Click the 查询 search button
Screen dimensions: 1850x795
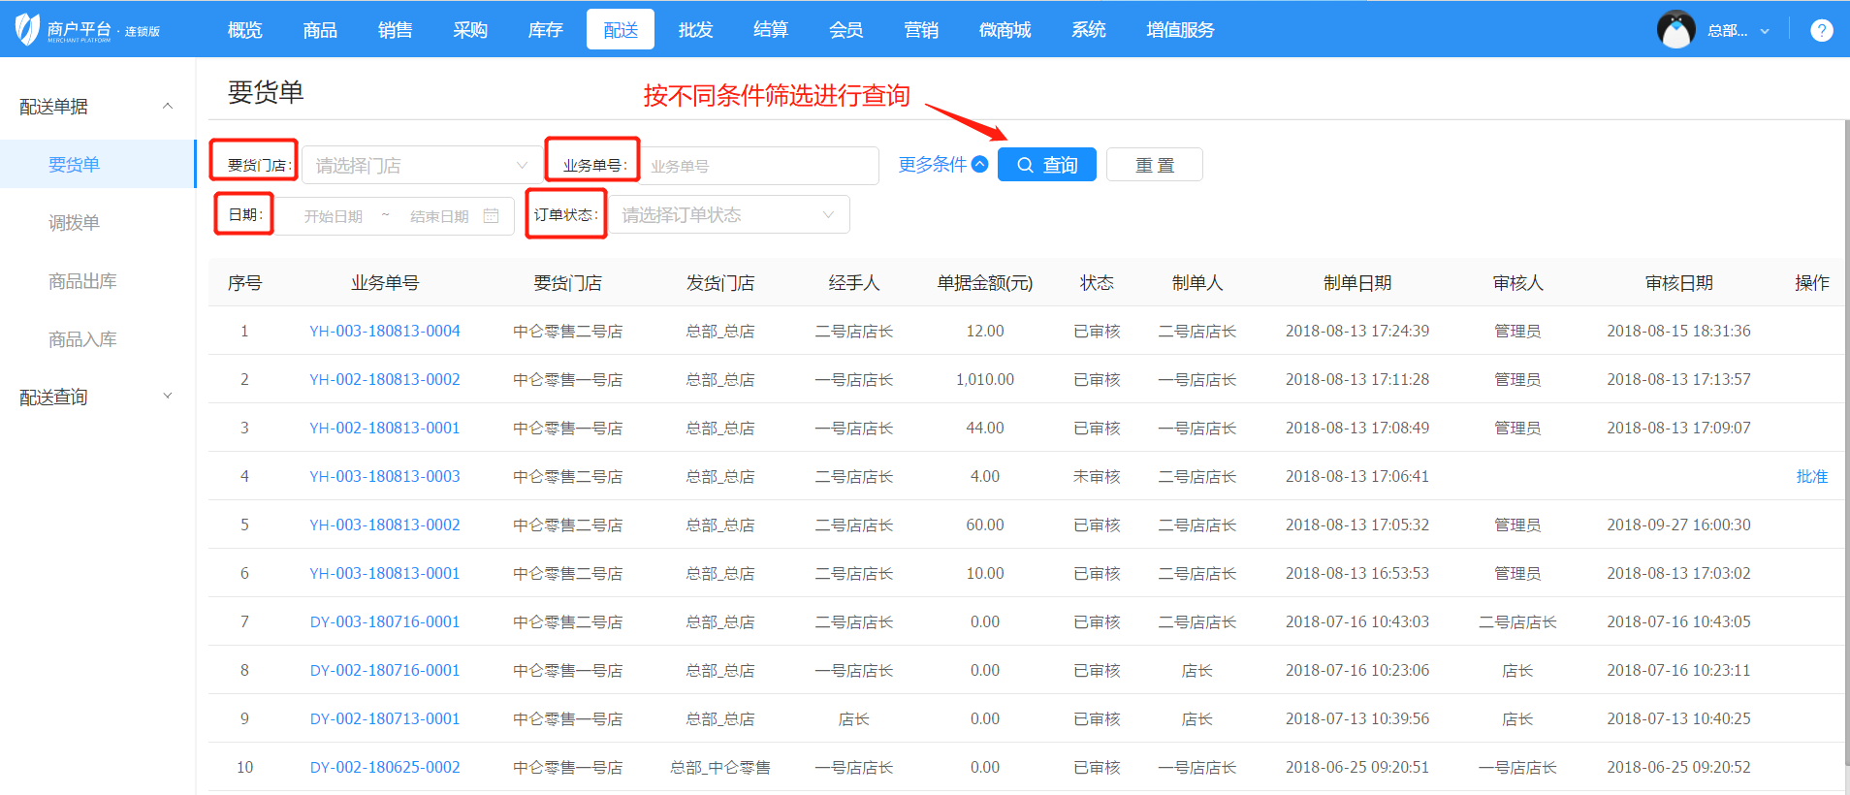(x=1046, y=165)
